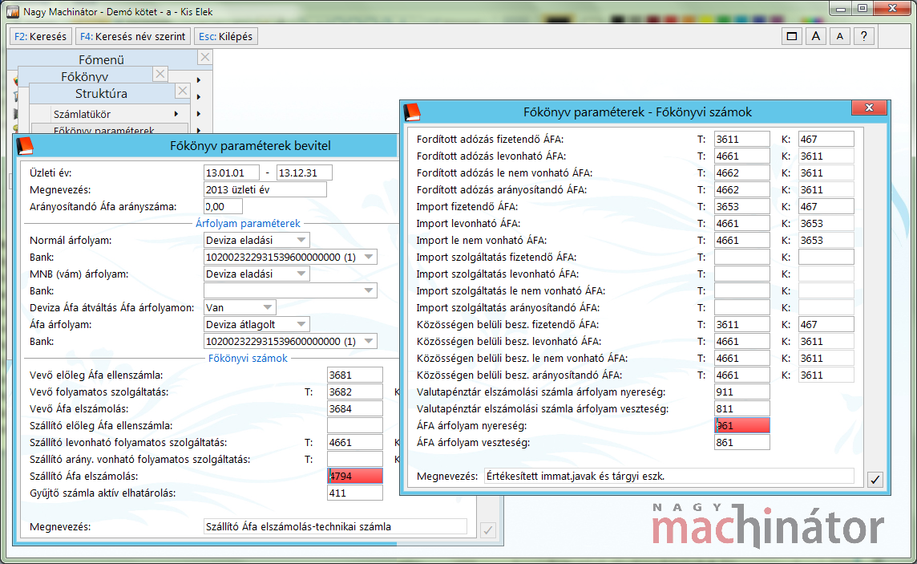The width and height of the screenshot is (917, 564).
Task: Close the Főkönyvi számok dialog
Action: coord(869,108)
